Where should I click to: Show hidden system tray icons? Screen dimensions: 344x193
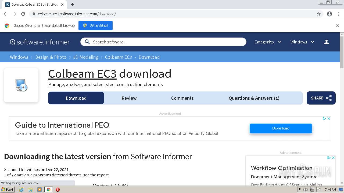tap(300, 190)
